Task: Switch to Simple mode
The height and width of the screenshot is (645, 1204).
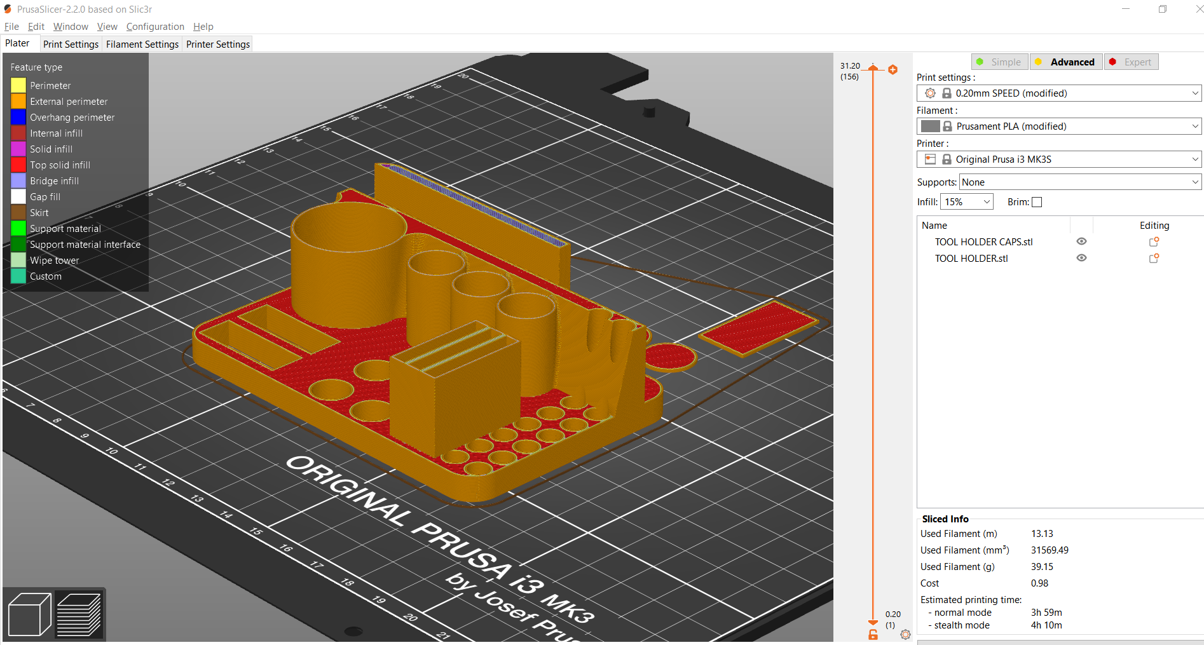Action: 1000,62
